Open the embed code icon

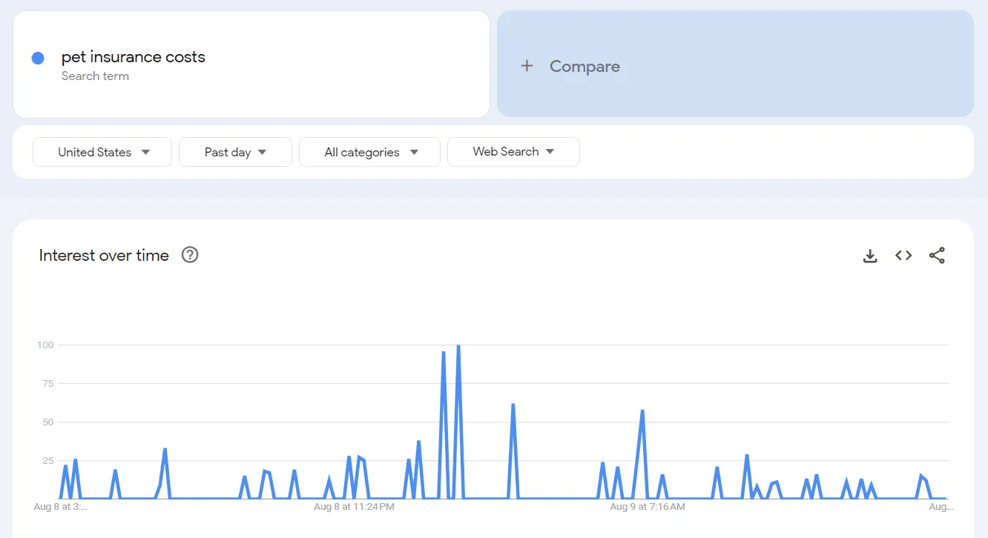[x=903, y=255]
